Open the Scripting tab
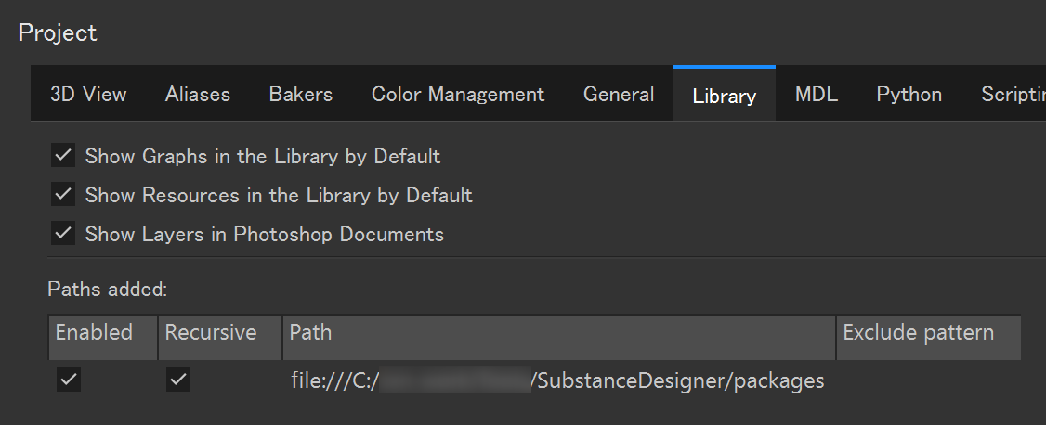This screenshot has width=1046, height=425. click(1013, 94)
